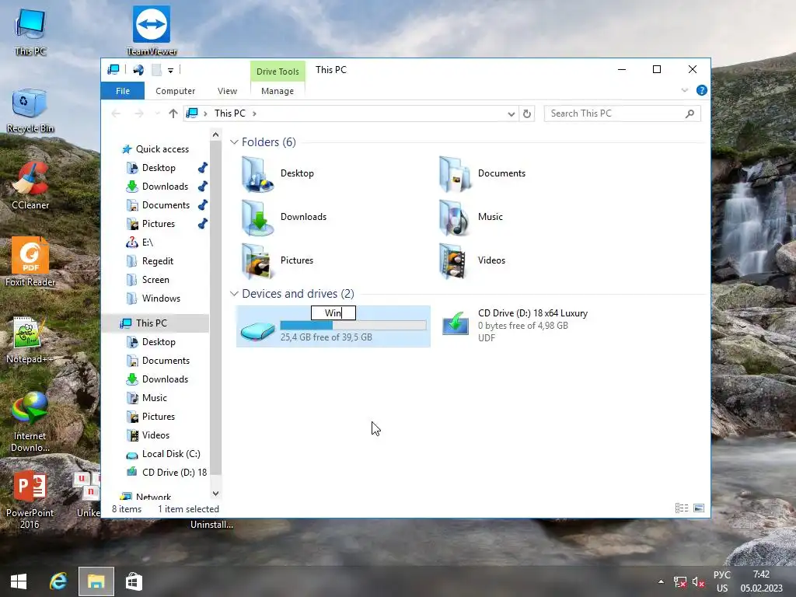Select the Internet Download Manager desktop icon
The width and height of the screenshot is (796, 597).
point(30,422)
